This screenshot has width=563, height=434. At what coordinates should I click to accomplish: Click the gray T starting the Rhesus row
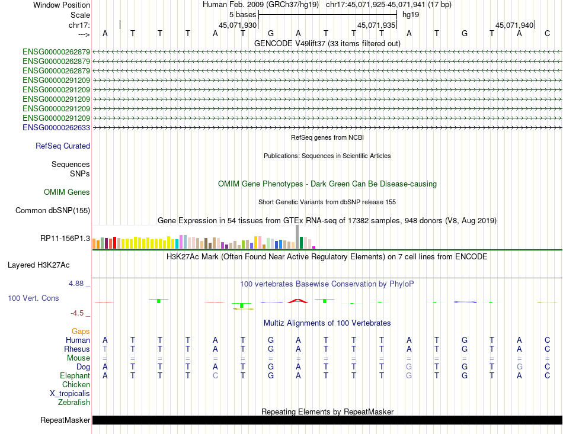pyautogui.click(x=105, y=349)
